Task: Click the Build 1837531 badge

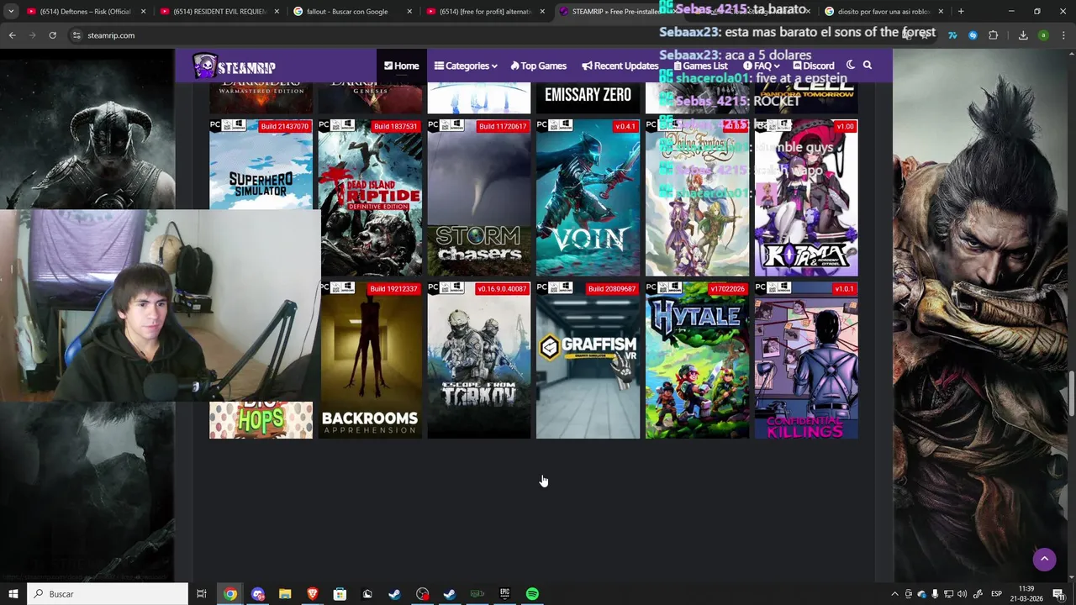Action: [395, 126]
